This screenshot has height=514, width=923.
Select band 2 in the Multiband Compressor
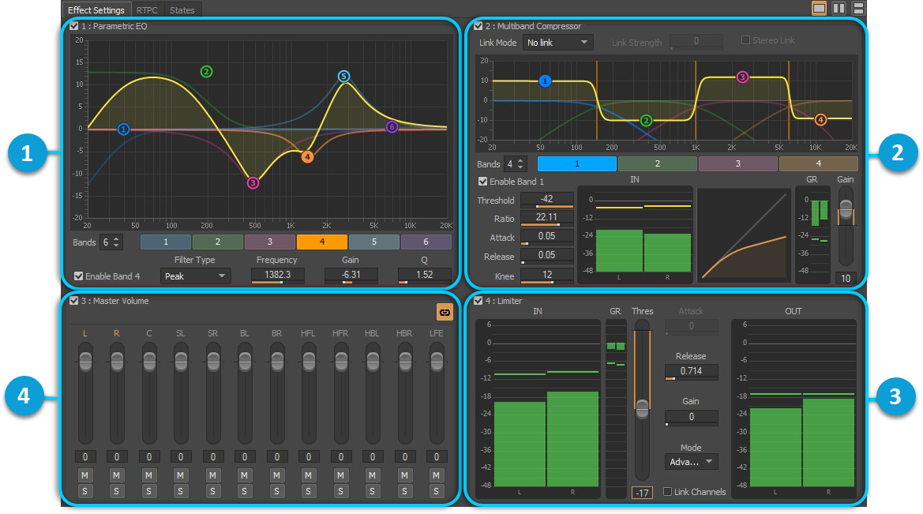[658, 163]
